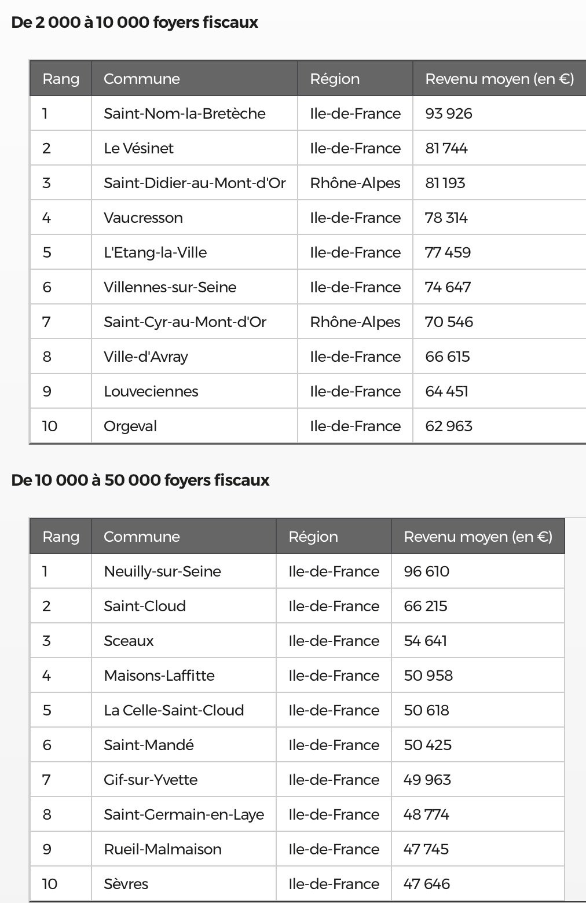
Task: Click revenue value 96 610
Action: (426, 571)
